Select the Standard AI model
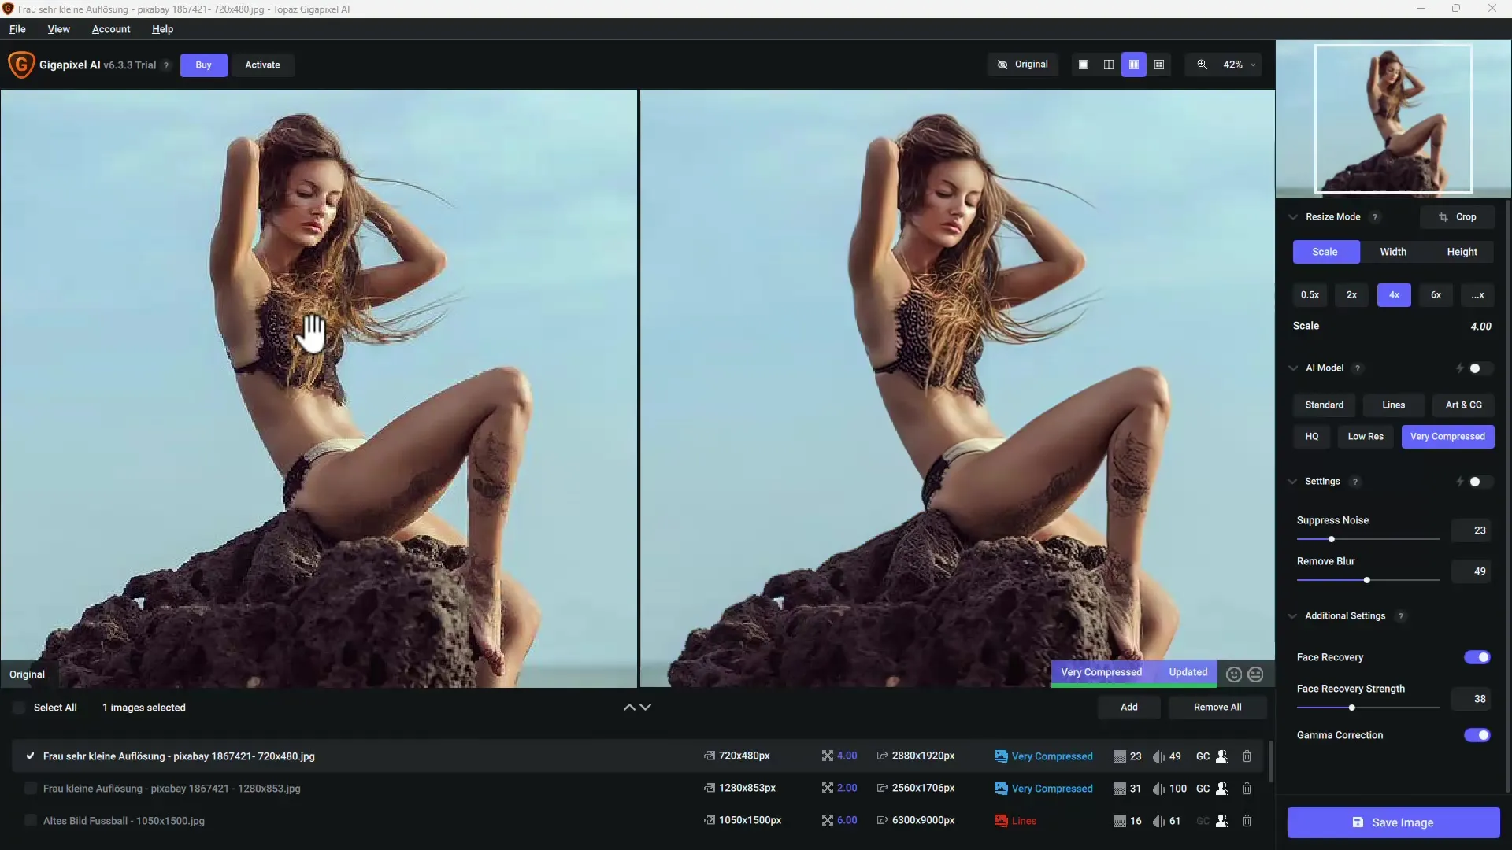1512x850 pixels. click(x=1325, y=404)
